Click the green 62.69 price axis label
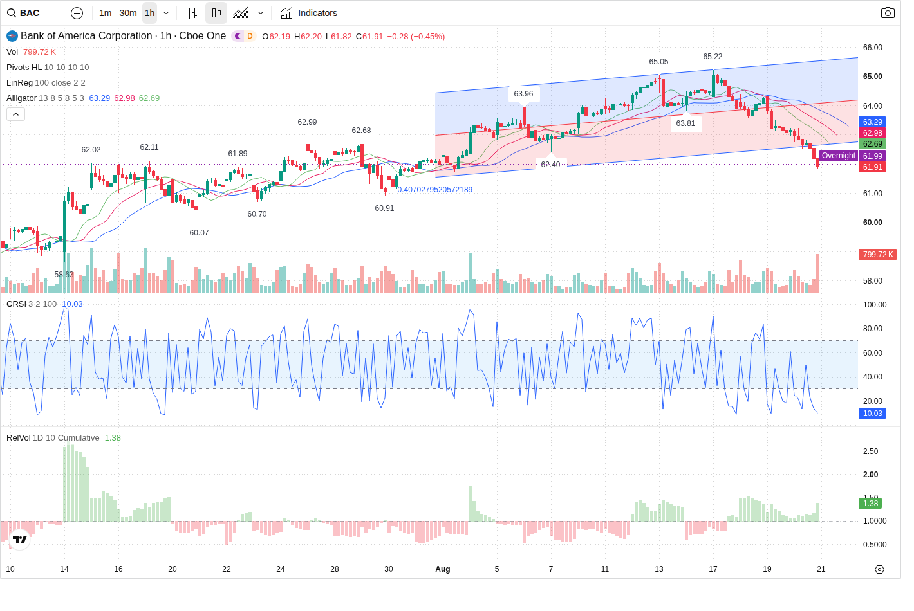Viewport: 914px width, 611px height. click(873, 144)
